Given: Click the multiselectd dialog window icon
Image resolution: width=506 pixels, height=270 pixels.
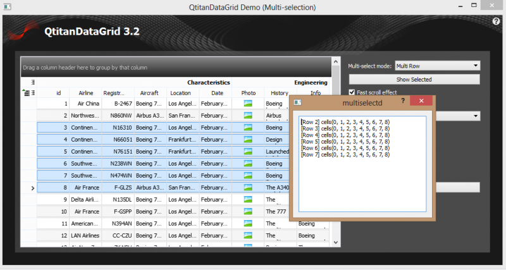Looking at the screenshot, I should (x=297, y=102).
